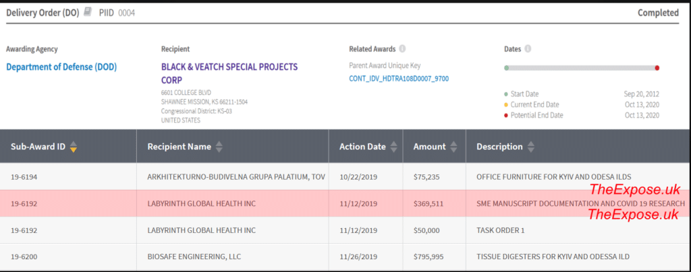
Task: Click 19-6192 in the highlighted row
Action: [x=24, y=203]
